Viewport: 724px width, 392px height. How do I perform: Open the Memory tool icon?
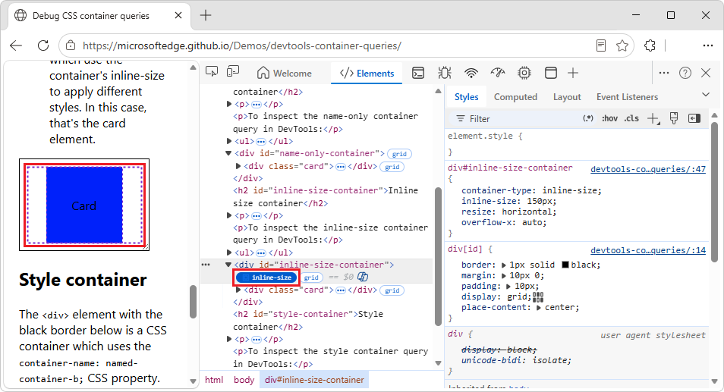524,73
